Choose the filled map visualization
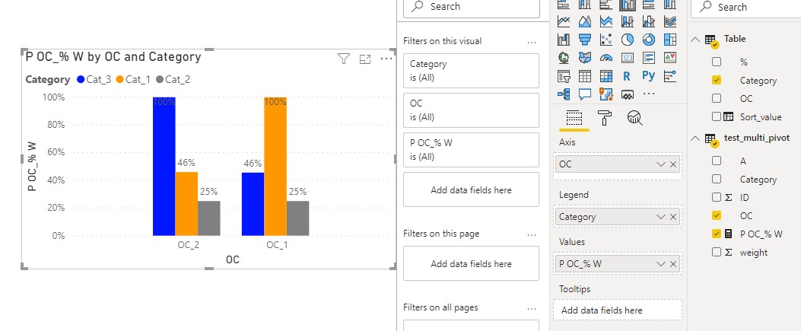The image size is (801, 331). pyautogui.click(x=585, y=58)
